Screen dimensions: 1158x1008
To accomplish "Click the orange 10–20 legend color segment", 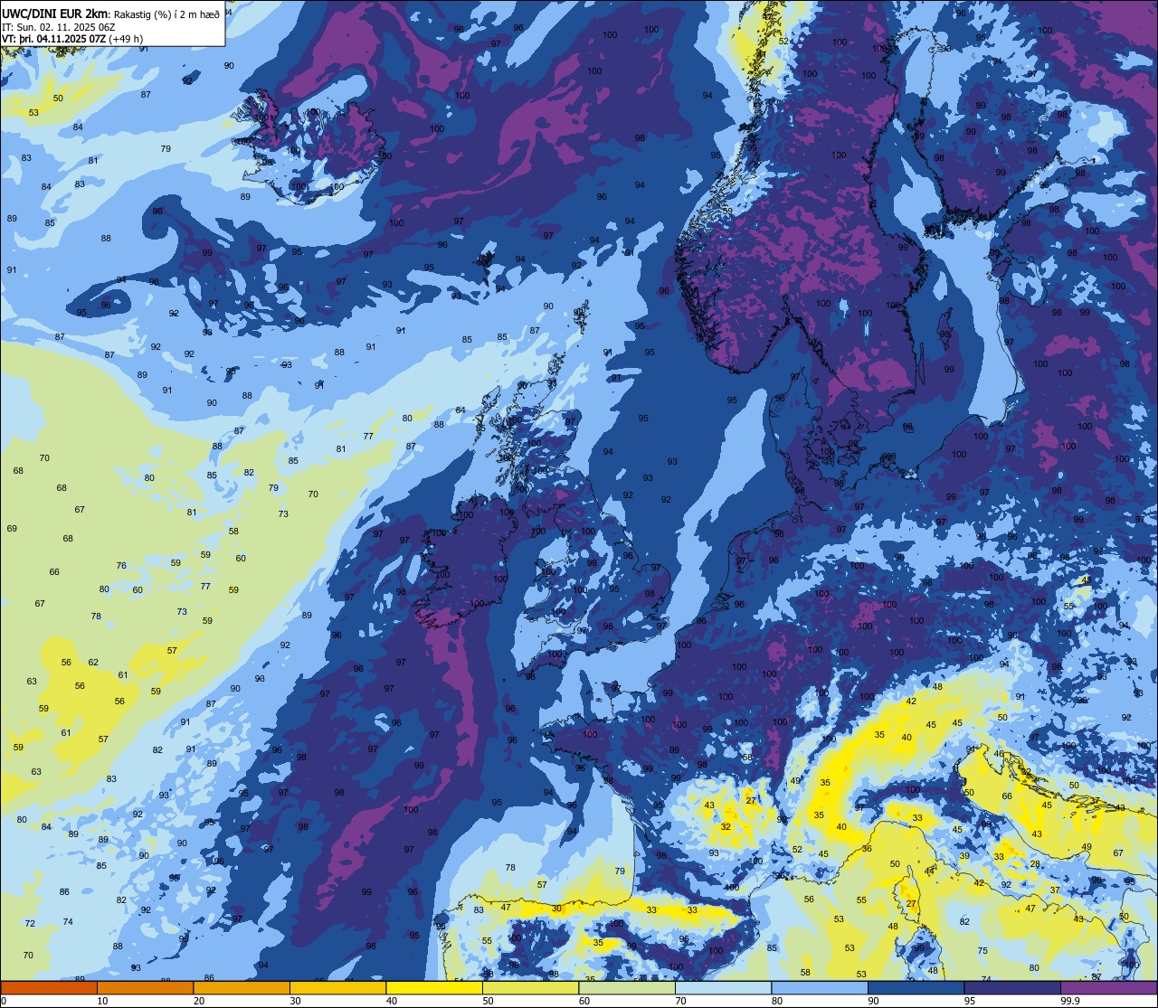I will click(145, 987).
